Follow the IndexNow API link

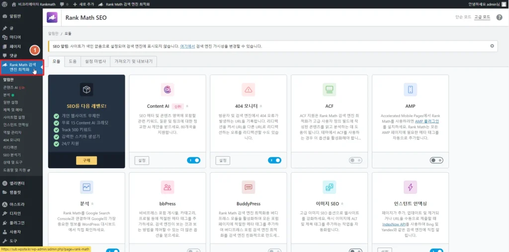pos(393,224)
